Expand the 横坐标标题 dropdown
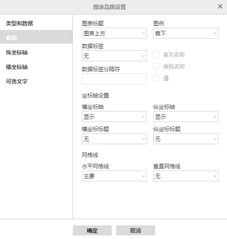Viewport: 227px width, 239px height. click(114, 139)
